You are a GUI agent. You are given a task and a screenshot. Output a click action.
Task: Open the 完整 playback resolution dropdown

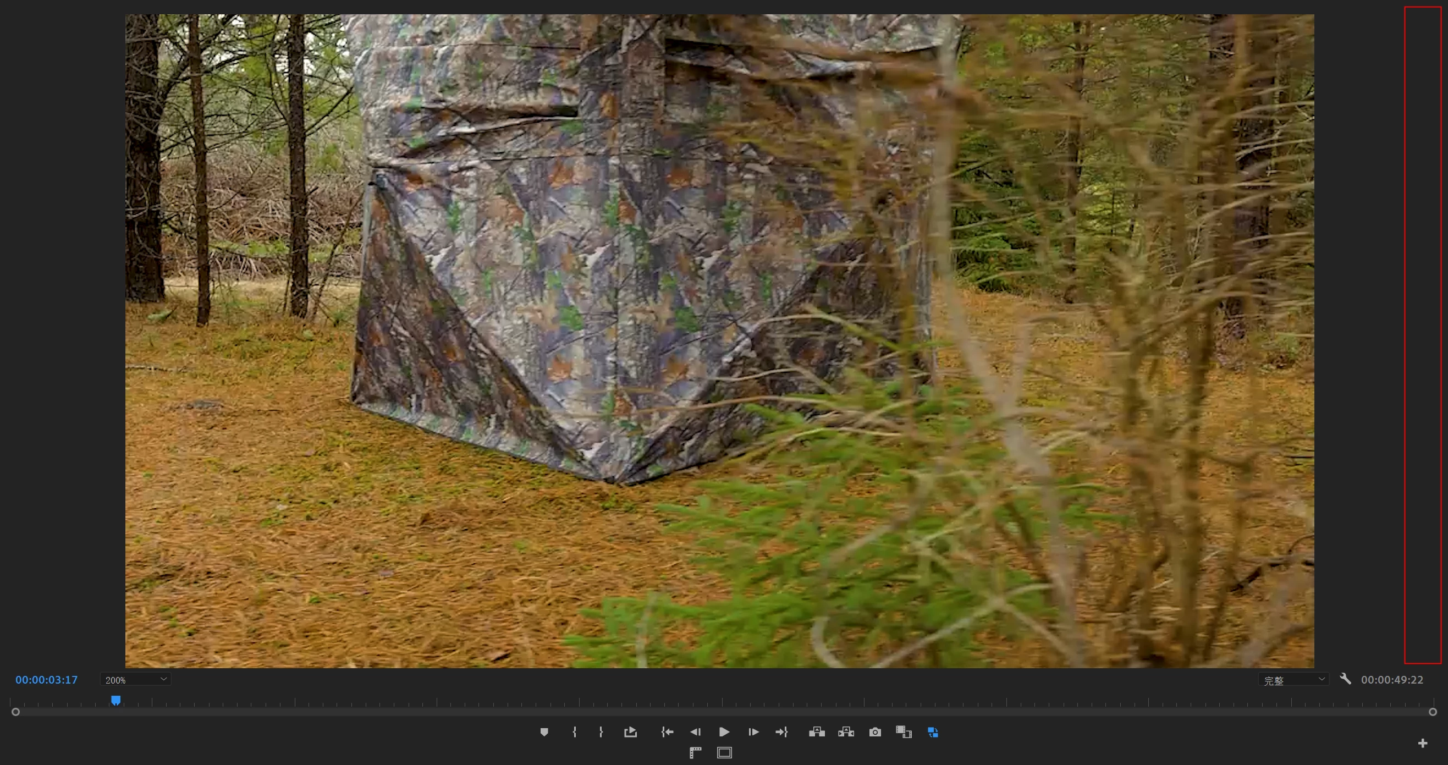click(x=1293, y=680)
